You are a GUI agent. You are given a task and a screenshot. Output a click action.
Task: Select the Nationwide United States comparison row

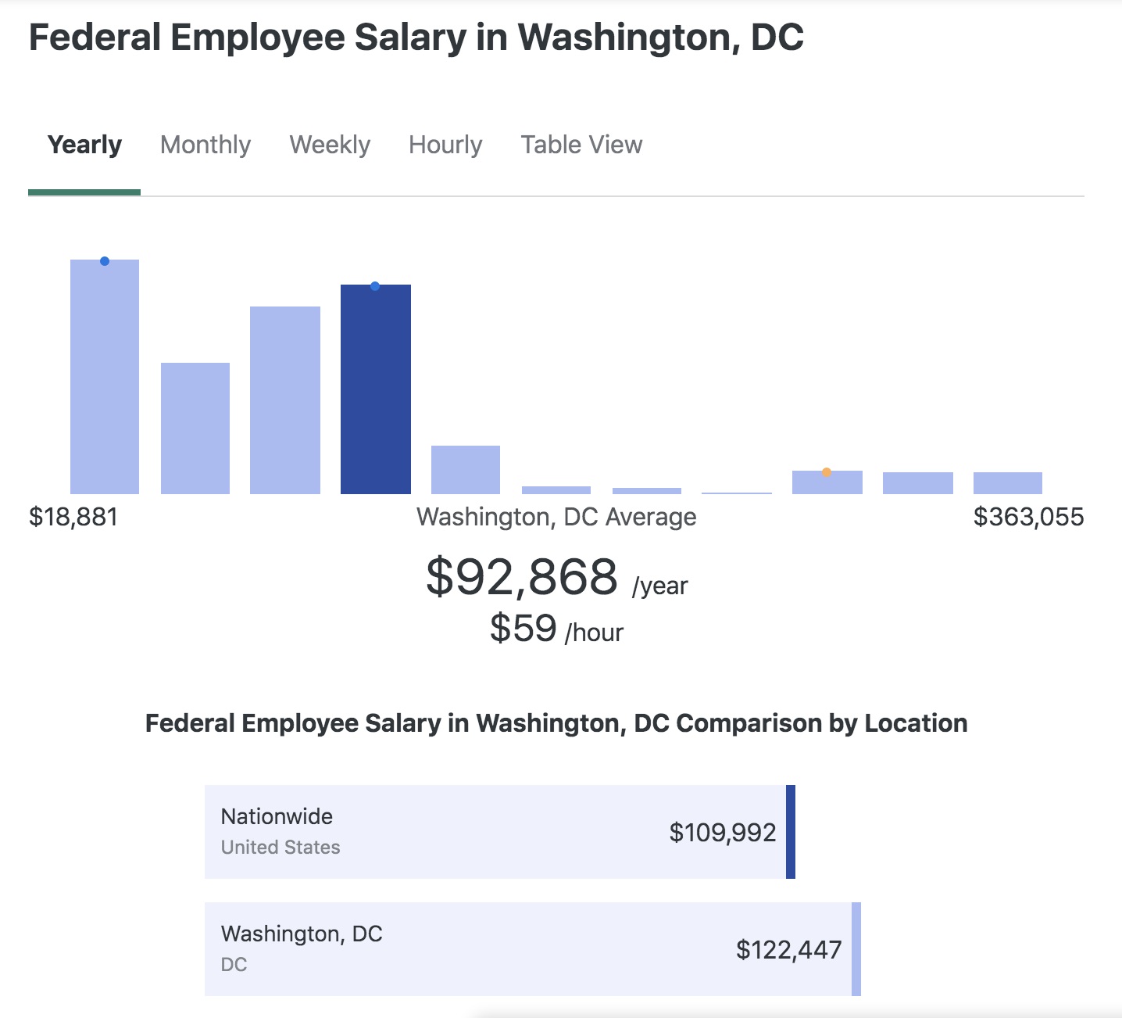[469, 832]
